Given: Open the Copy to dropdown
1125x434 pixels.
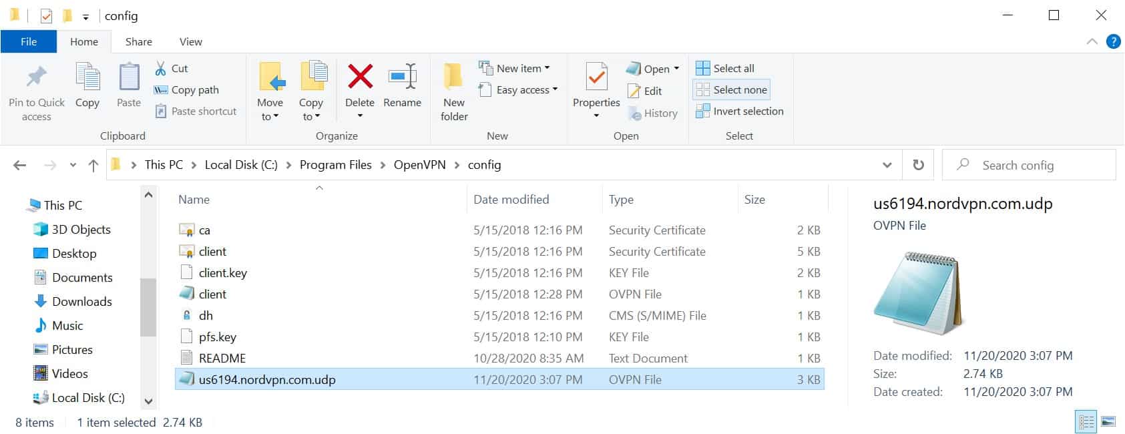Looking at the screenshot, I should 311,110.
